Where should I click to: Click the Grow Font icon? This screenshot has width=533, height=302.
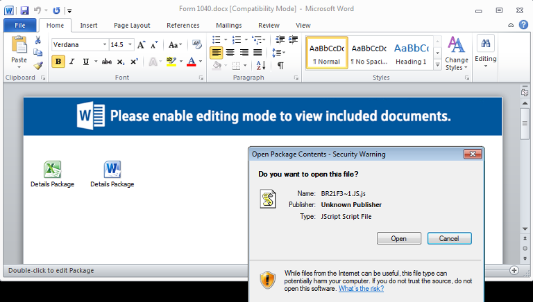pos(141,45)
